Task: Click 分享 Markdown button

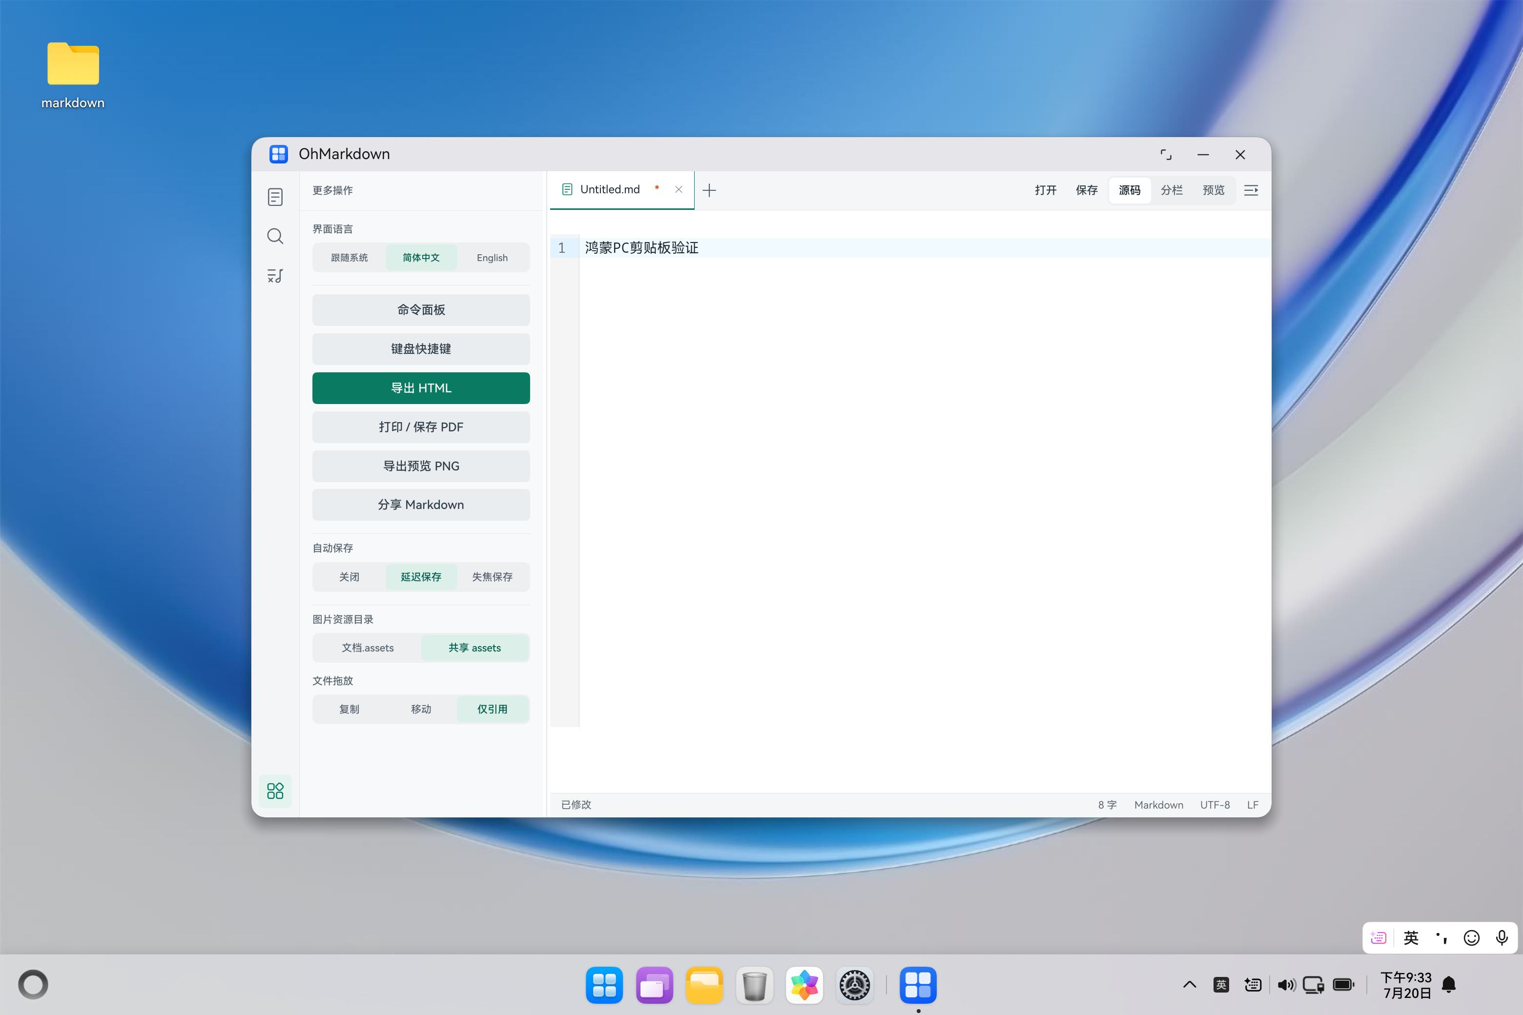Action: 421,505
